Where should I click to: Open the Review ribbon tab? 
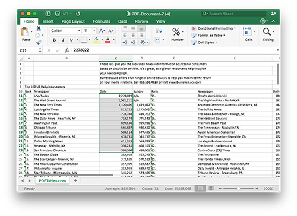tap(141, 21)
